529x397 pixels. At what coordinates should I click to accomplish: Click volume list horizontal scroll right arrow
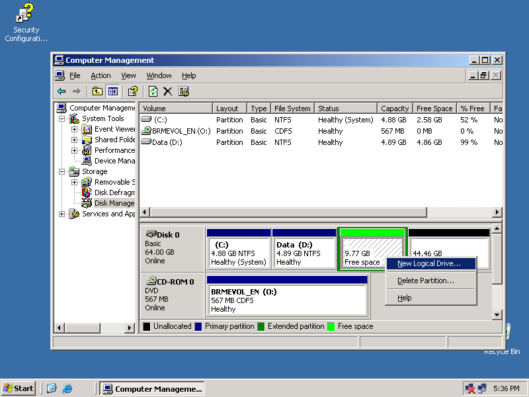coord(497,212)
